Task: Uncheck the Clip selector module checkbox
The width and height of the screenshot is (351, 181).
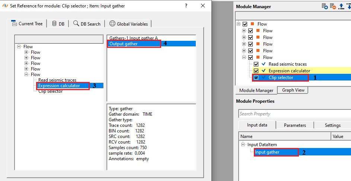Action: tap(256, 78)
